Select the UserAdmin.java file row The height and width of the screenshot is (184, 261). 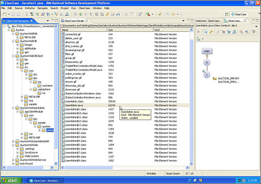pos(125,105)
